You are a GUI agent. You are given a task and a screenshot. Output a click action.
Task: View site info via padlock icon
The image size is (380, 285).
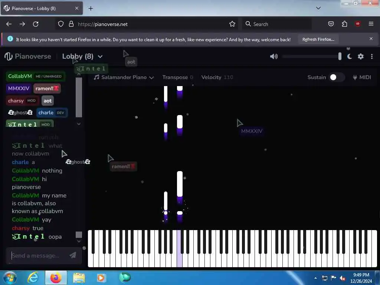click(71, 24)
